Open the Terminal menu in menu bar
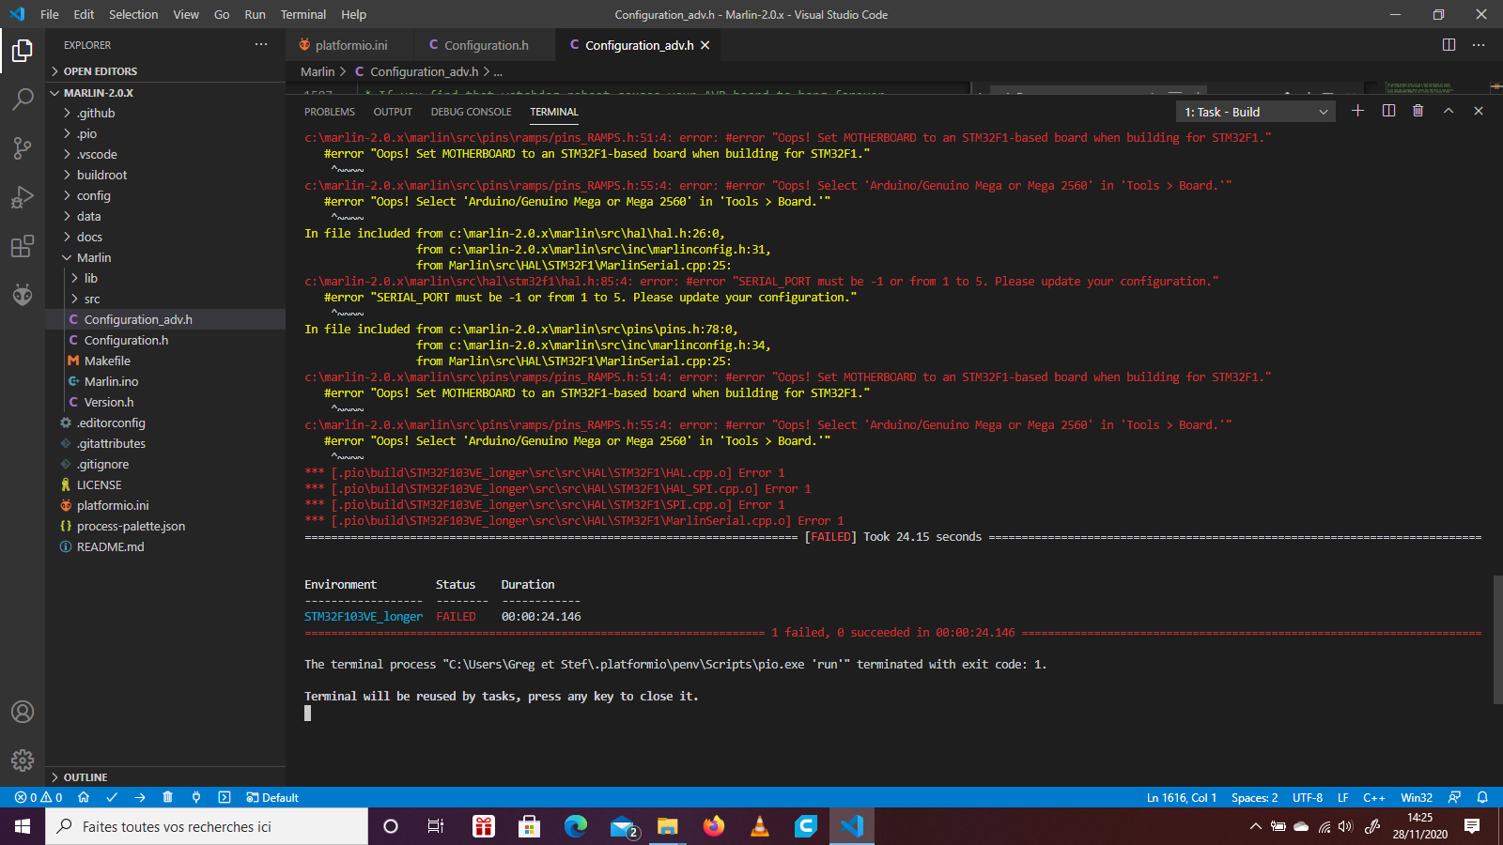 point(302,14)
